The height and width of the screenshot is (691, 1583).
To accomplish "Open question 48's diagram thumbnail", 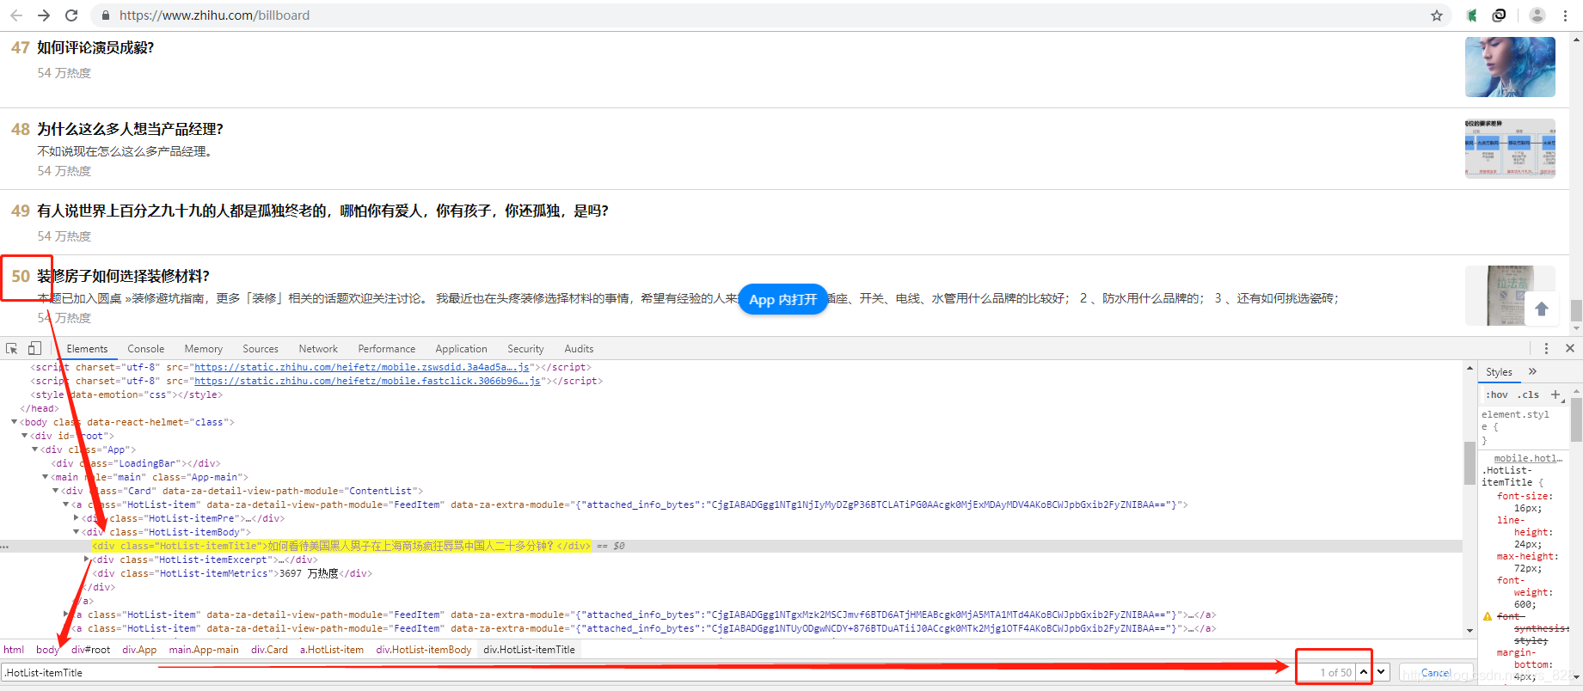I will tap(1510, 149).
